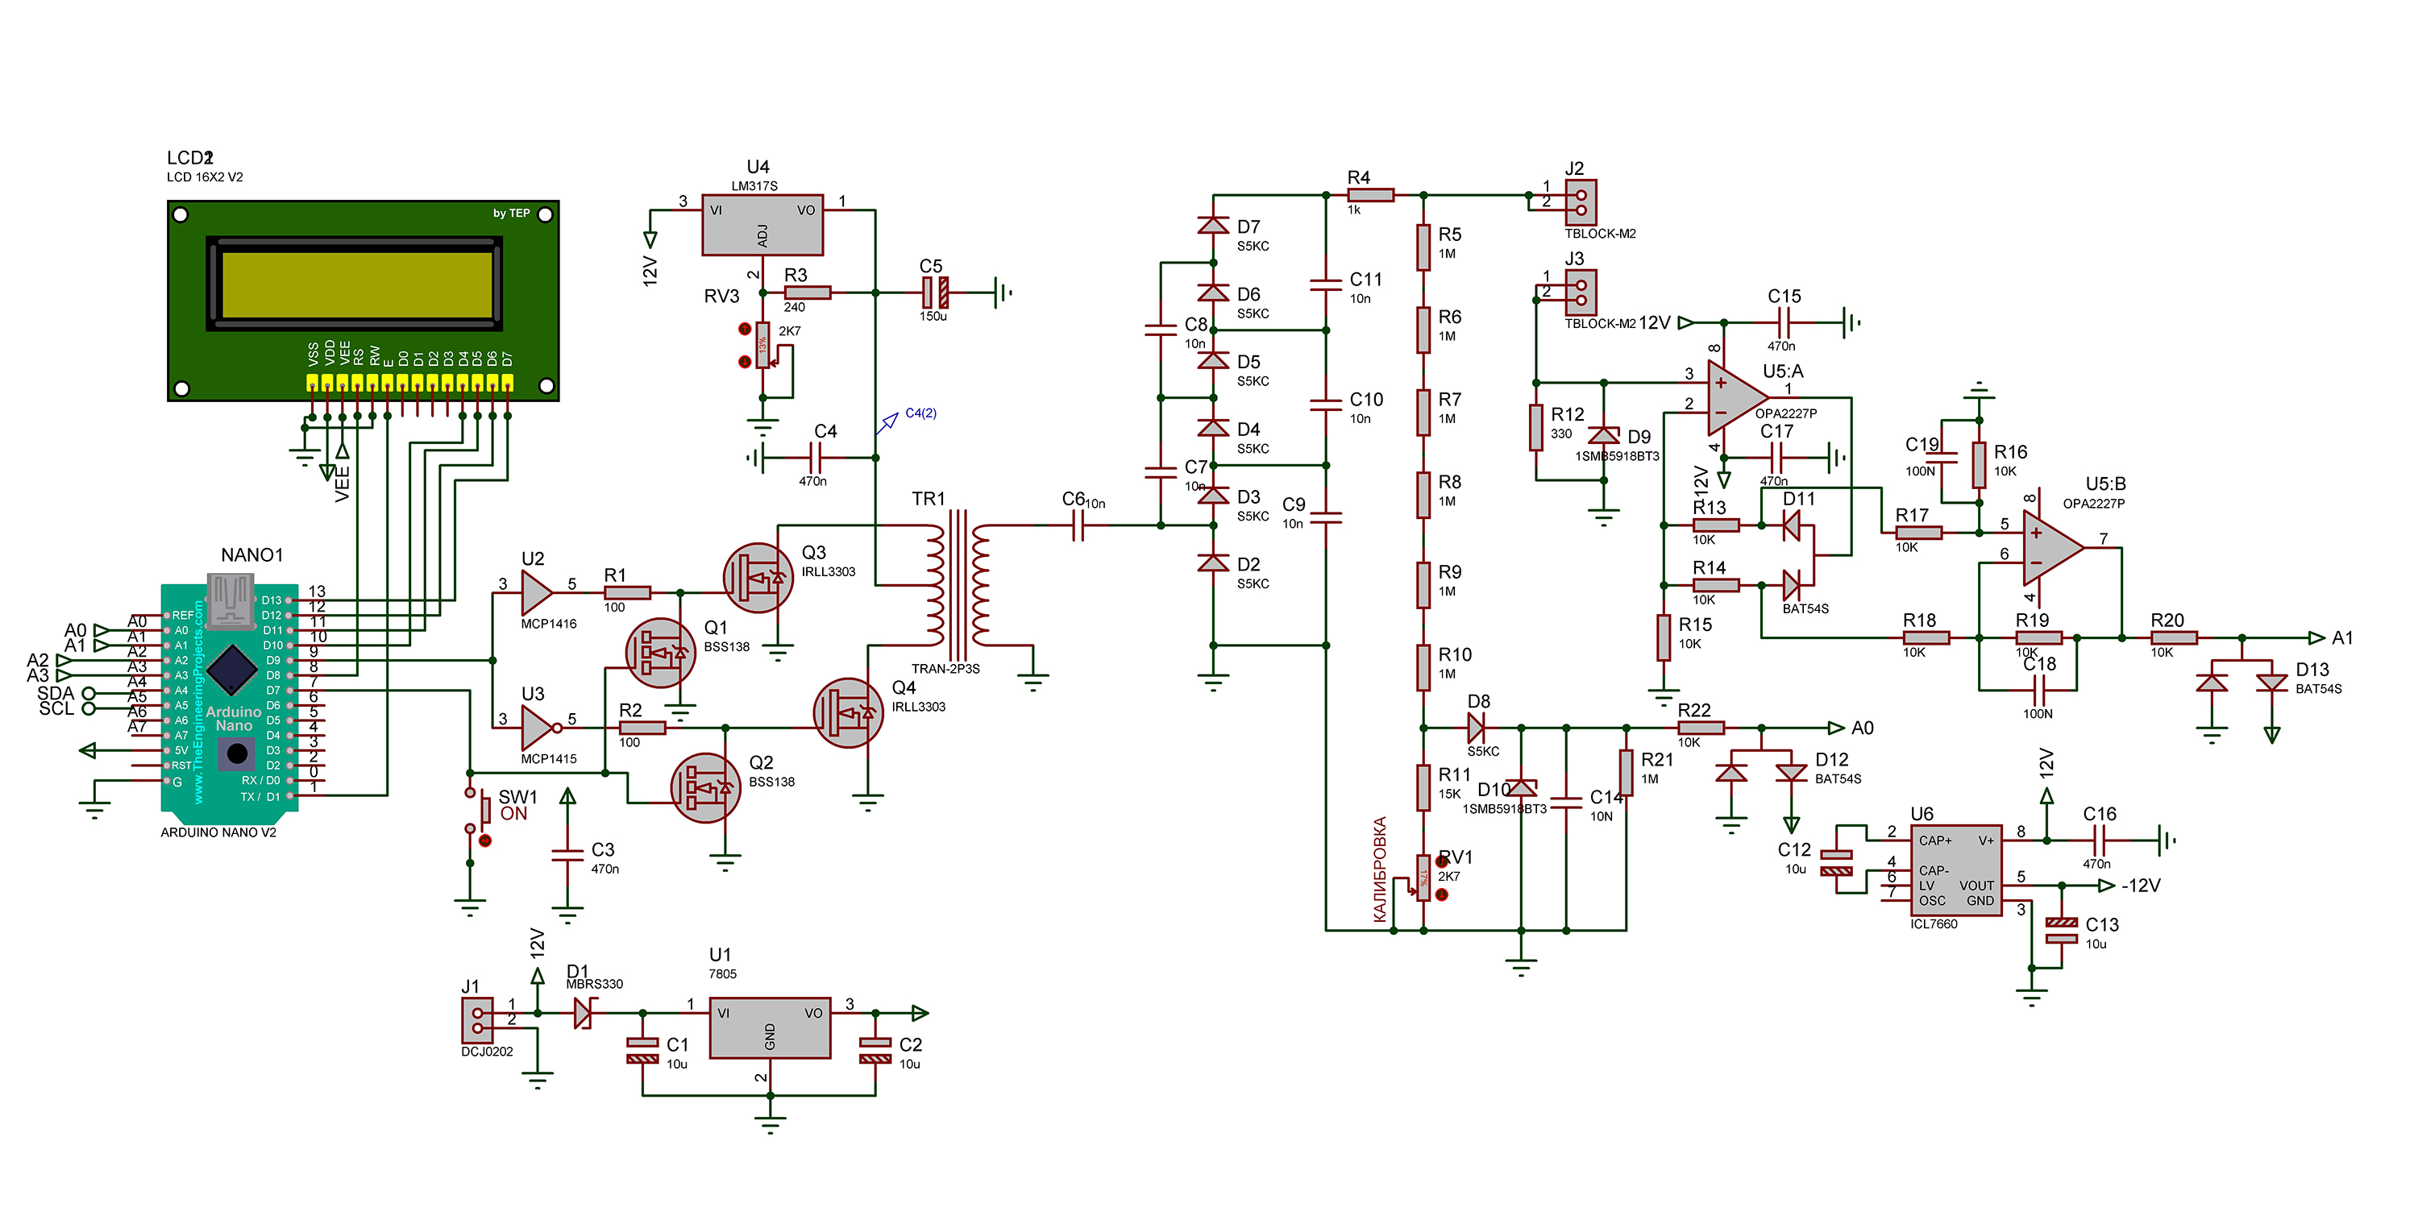Click the Q2 BSS138 transistor symbol
The height and width of the screenshot is (1216, 2418).
tap(706, 788)
